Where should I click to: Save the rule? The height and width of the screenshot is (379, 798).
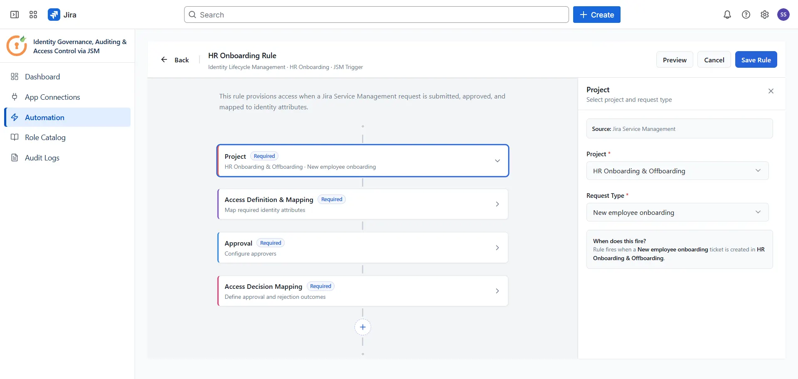pyautogui.click(x=756, y=59)
